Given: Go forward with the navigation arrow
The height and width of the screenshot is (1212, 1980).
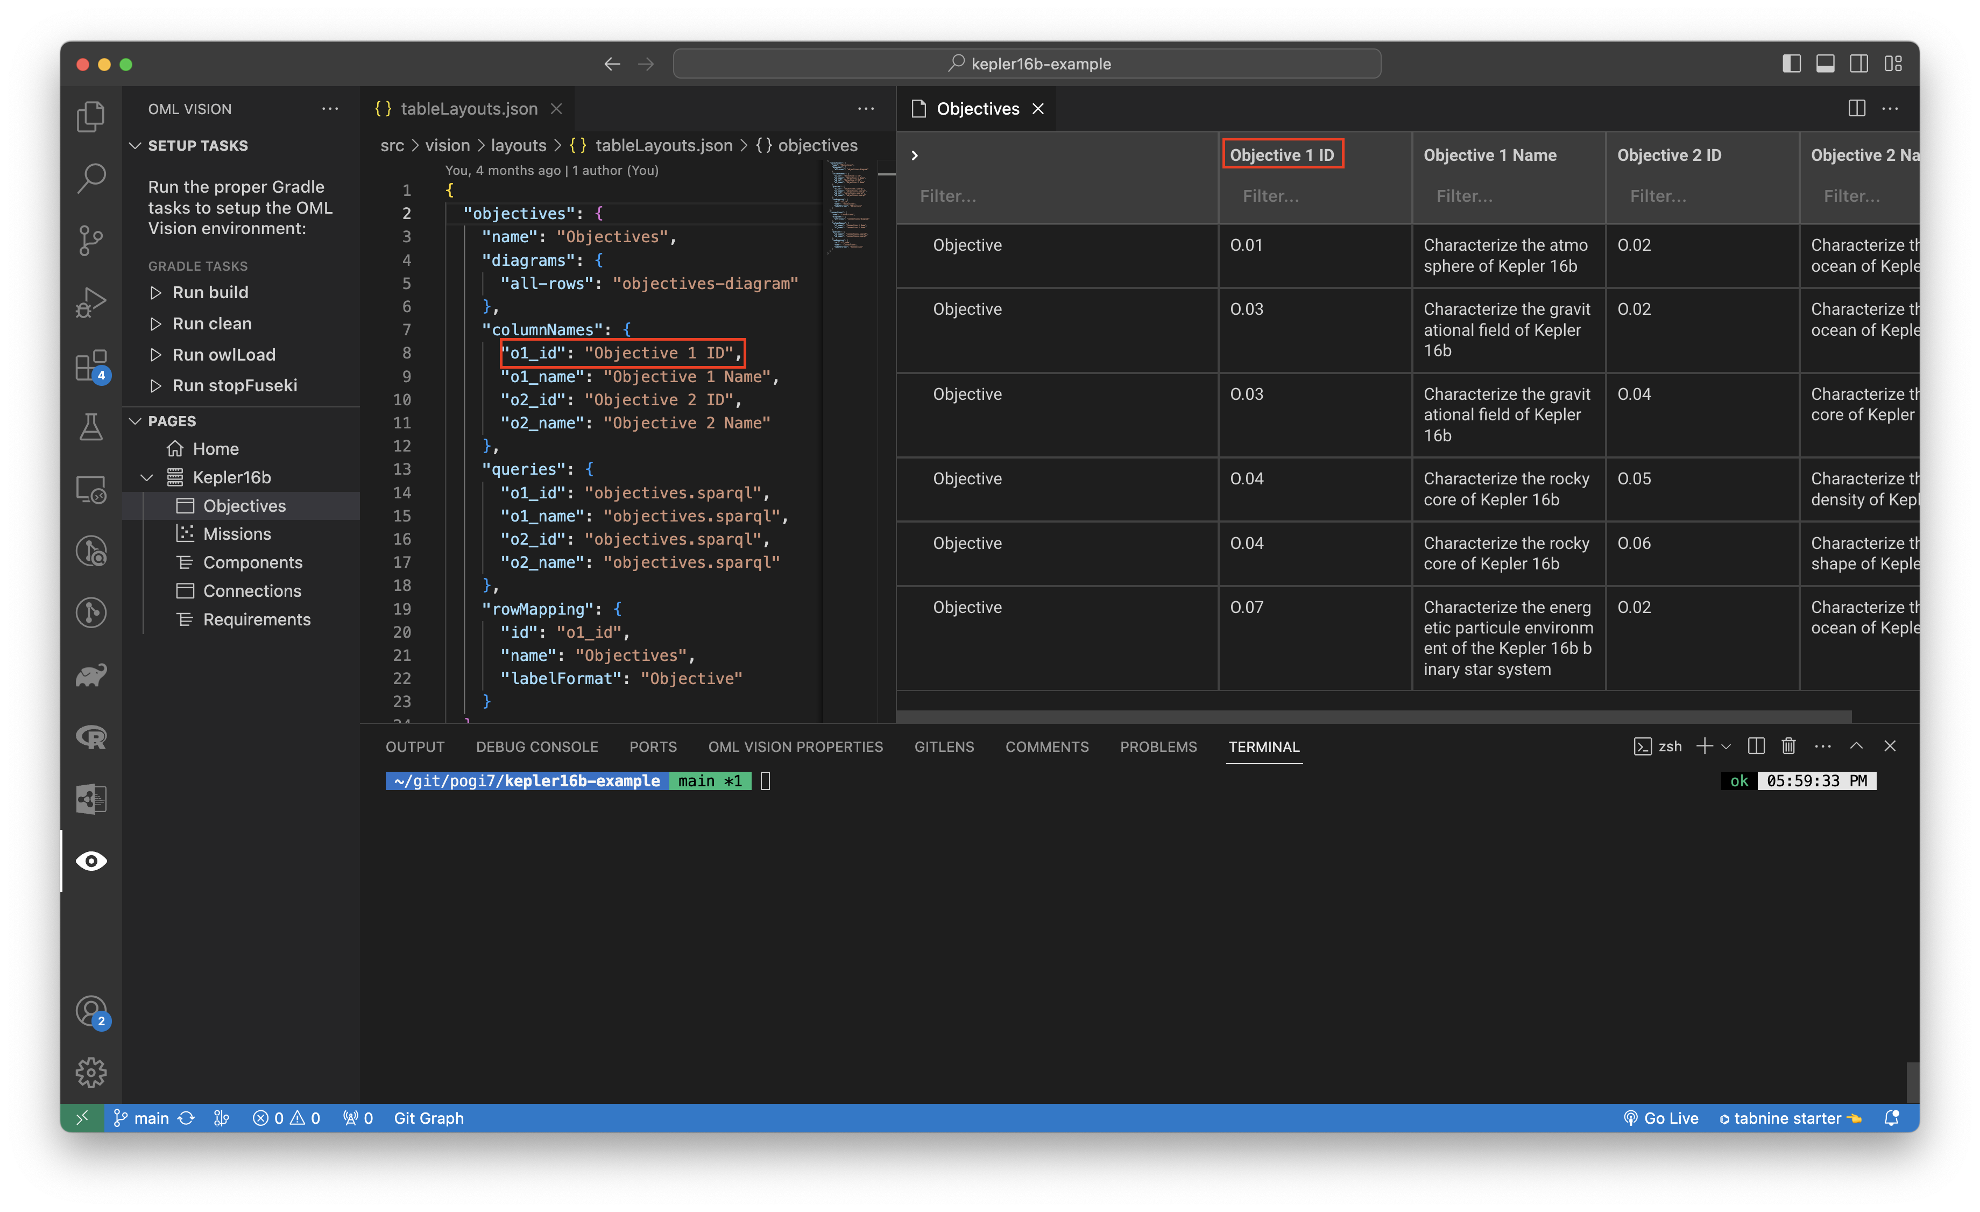Looking at the screenshot, I should tap(646, 64).
